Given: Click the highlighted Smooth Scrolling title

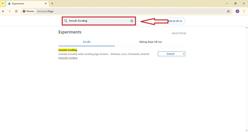Looking at the screenshot, I should tap(68, 50).
